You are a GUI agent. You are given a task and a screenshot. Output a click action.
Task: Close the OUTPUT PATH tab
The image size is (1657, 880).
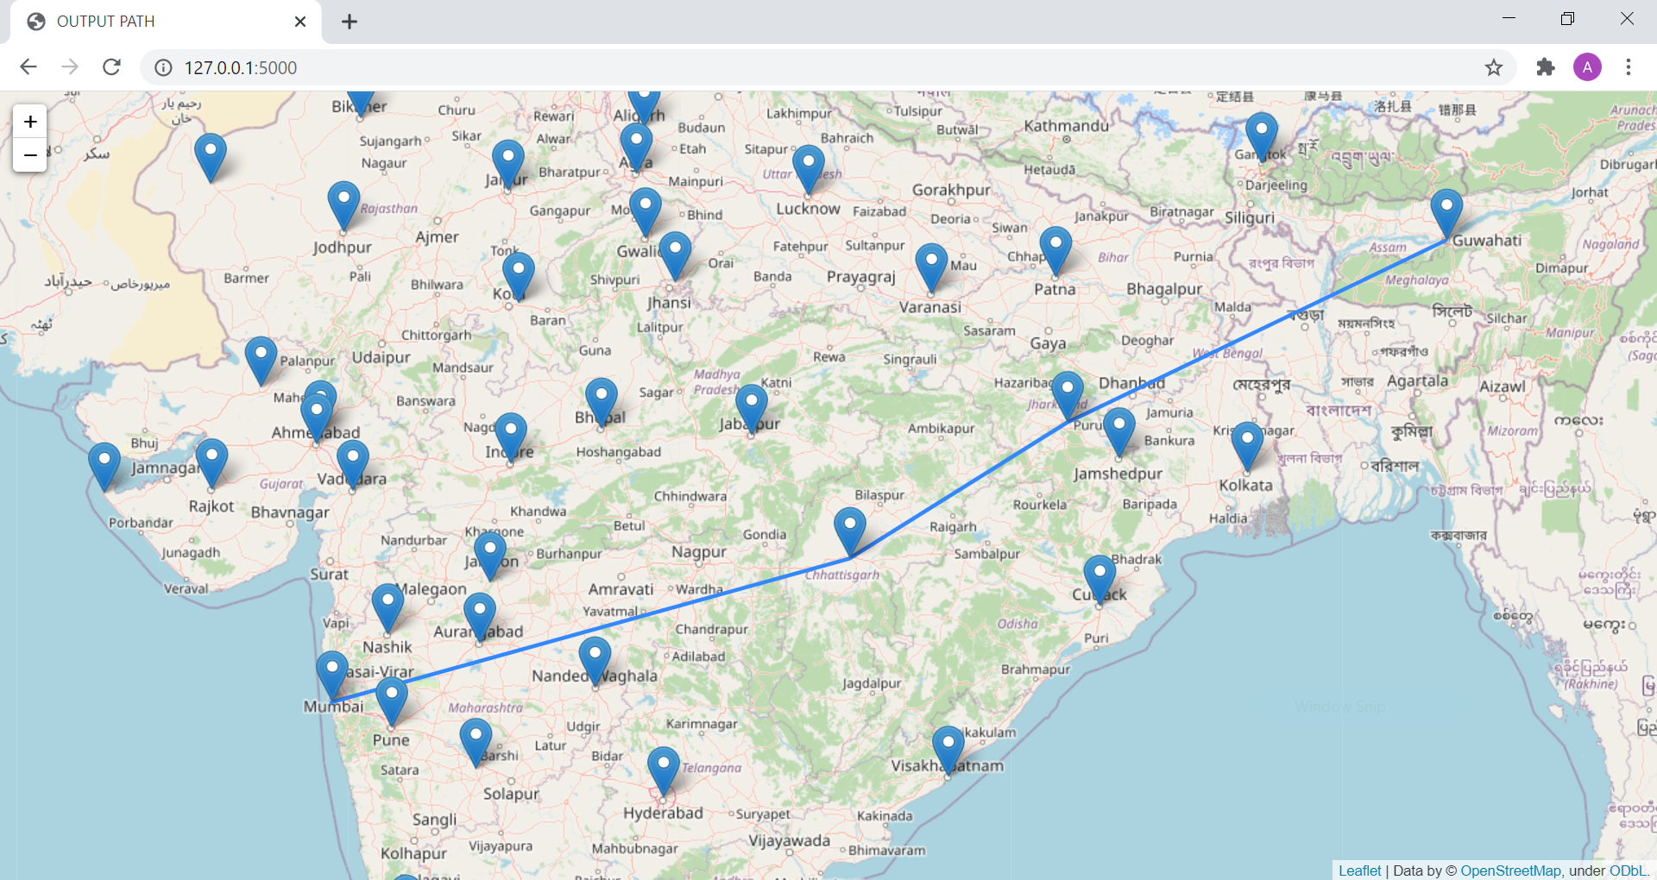pyautogui.click(x=300, y=22)
